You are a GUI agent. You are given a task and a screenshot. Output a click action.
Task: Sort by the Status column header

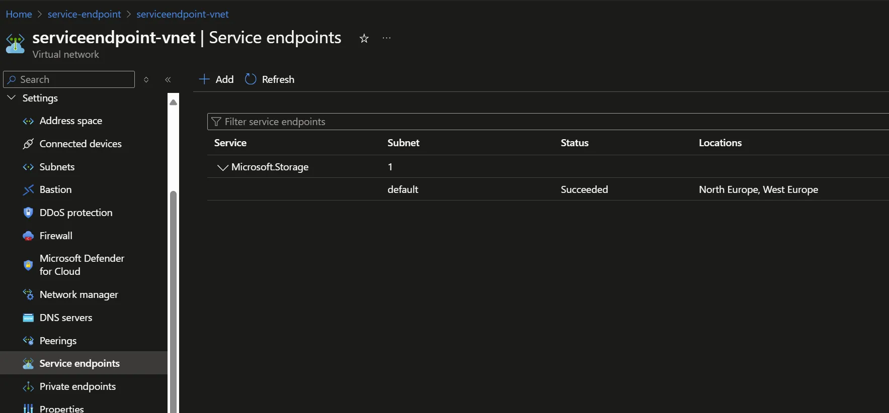(x=575, y=143)
